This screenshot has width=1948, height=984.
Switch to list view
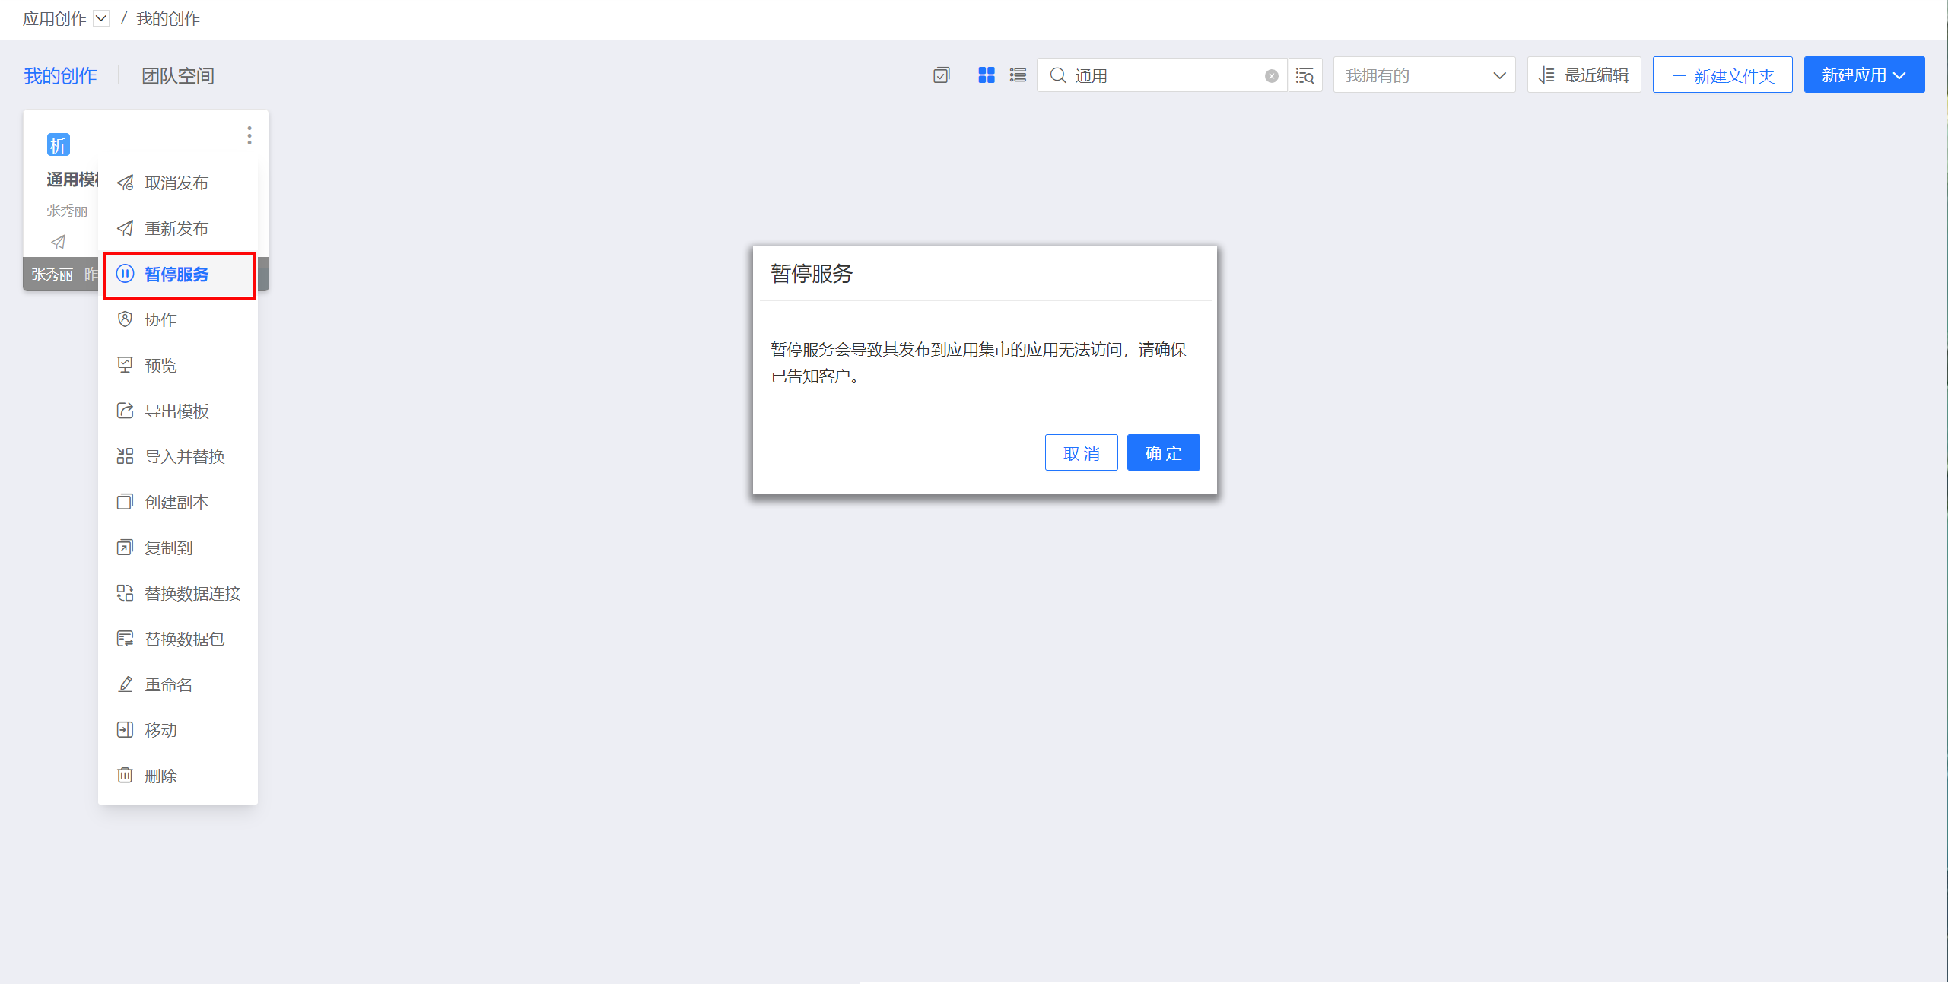[1018, 75]
